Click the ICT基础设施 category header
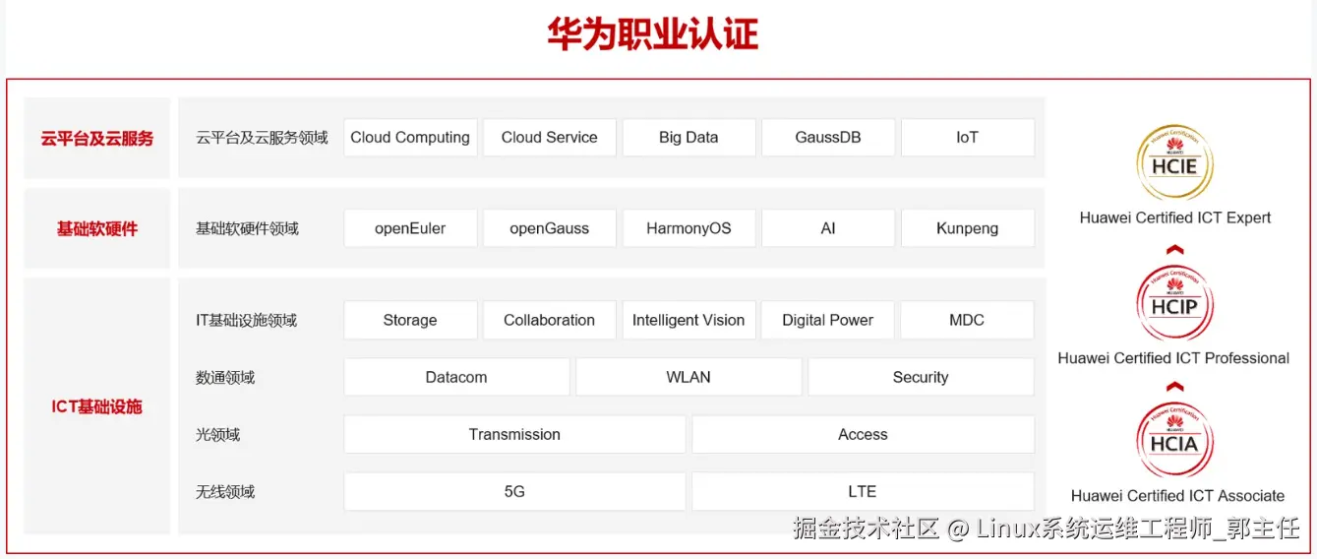This screenshot has width=1317, height=559. click(97, 406)
